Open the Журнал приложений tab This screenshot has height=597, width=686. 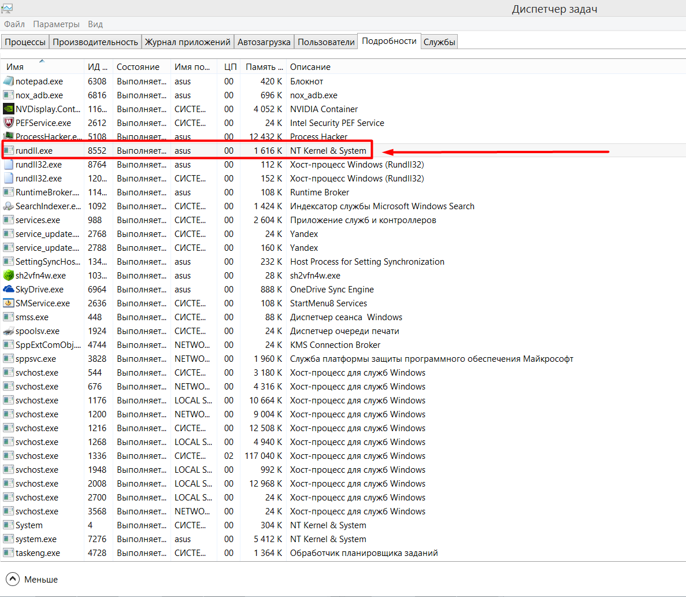tap(188, 42)
